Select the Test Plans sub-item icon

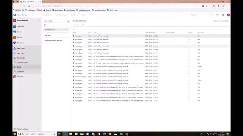14,53
